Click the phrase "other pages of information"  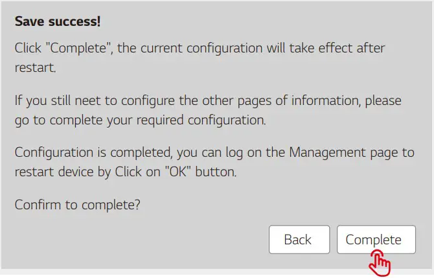[253, 101]
